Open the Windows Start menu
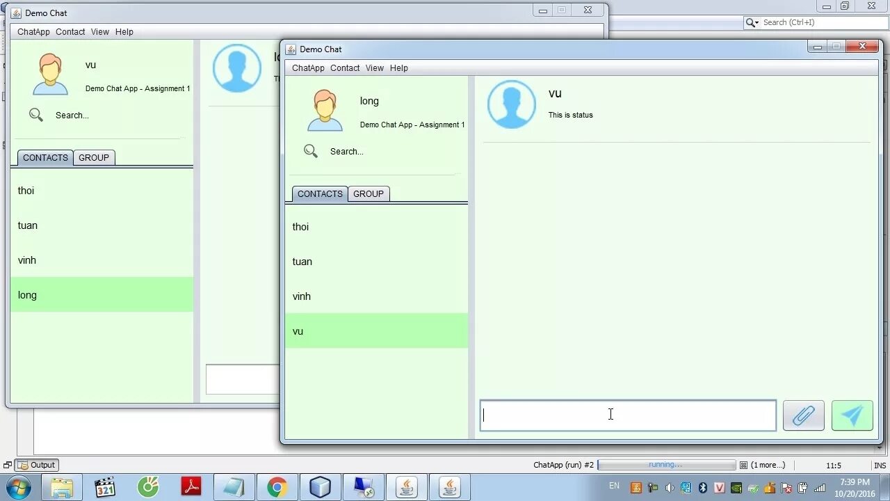 19,487
